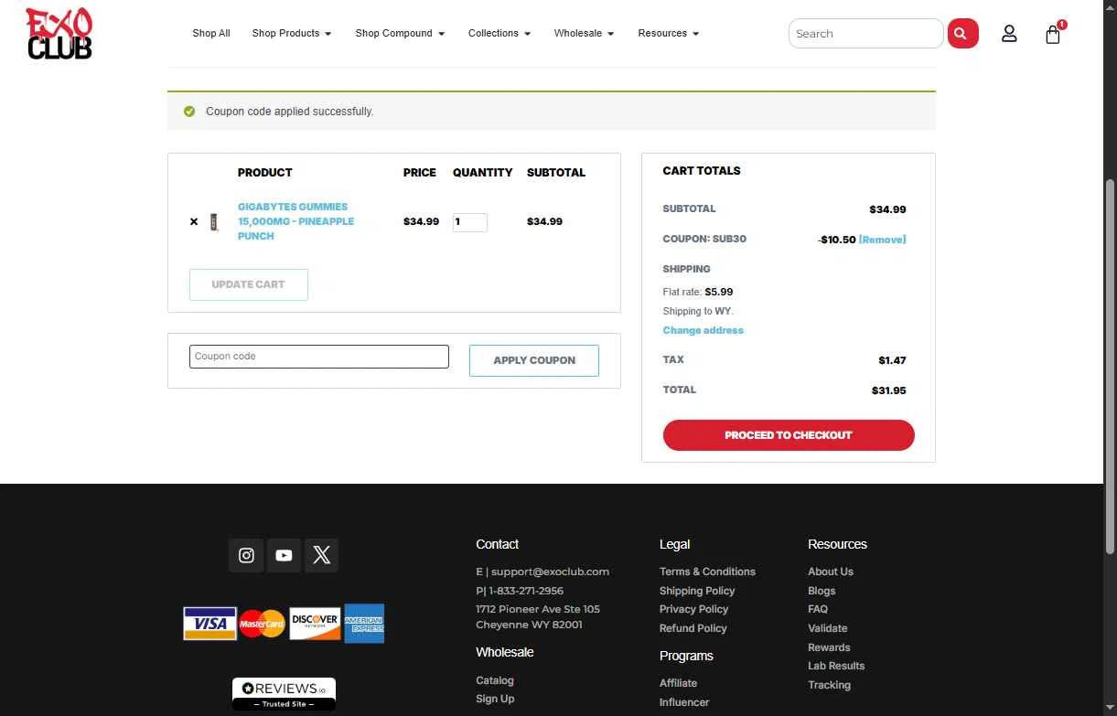
Task: Open the Influencer program link
Action: [684, 702]
